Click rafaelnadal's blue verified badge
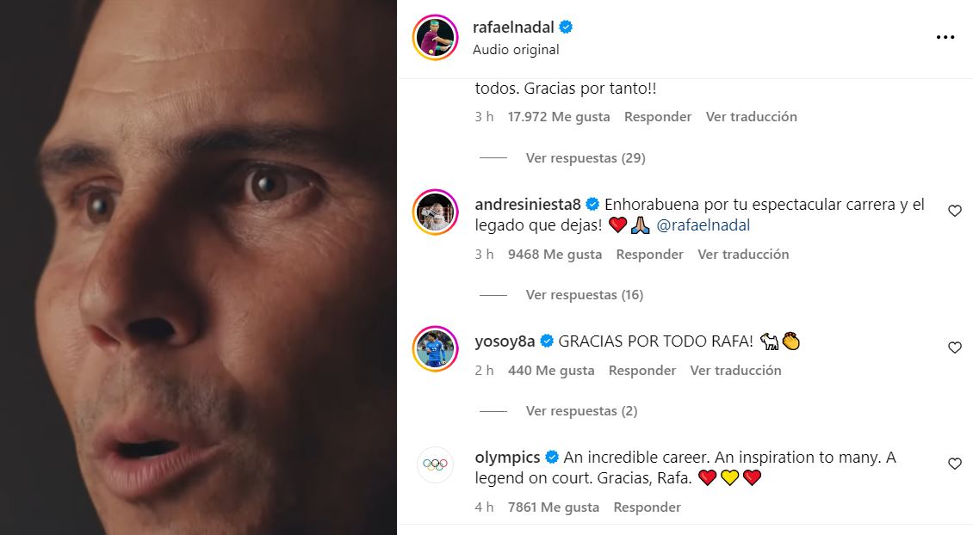Screen dimensions: 973x535 [566, 28]
